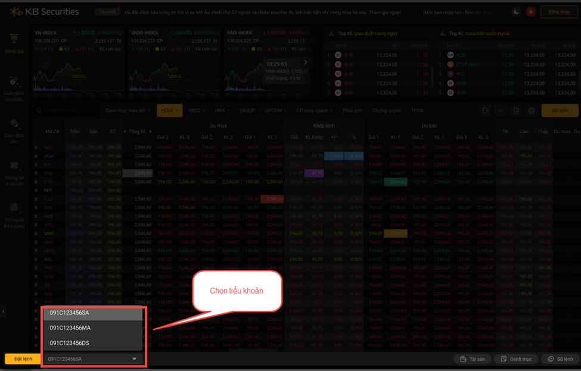
Task: Open the Sổ lệnh button
Action: coord(560,359)
